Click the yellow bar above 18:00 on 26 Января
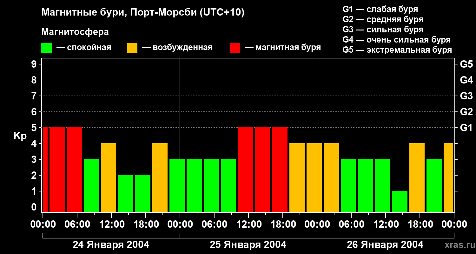Viewport: 476px width, 254px height. (x=417, y=177)
